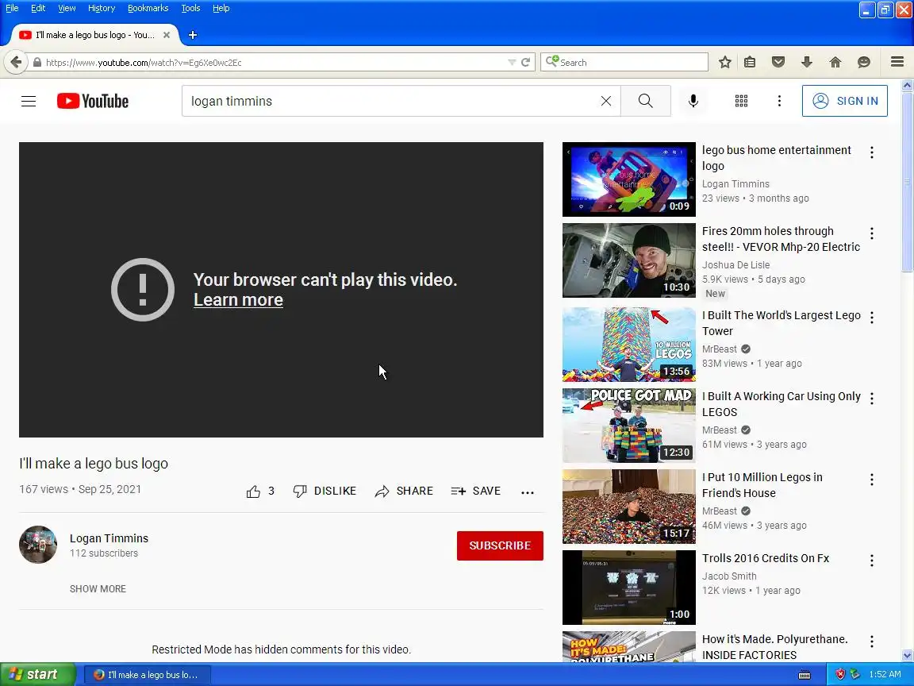The image size is (914, 686).
Task: Open the Help menu
Action: point(221,8)
